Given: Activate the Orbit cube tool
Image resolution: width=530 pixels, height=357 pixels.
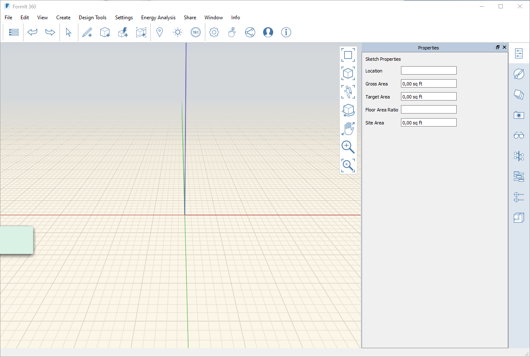Looking at the screenshot, I should tap(348, 110).
